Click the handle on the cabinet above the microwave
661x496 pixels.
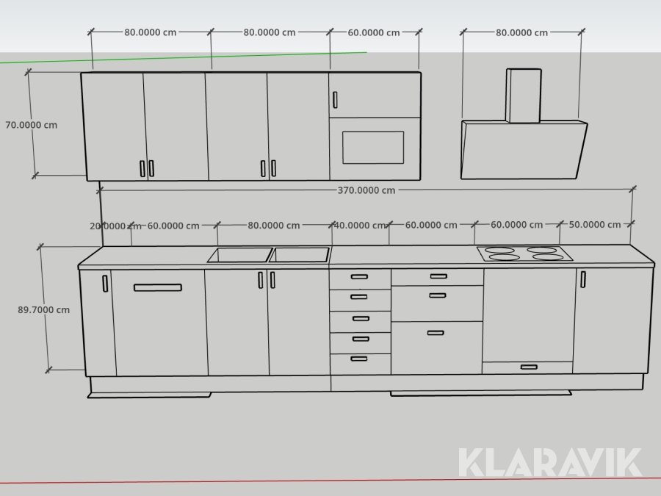point(335,99)
